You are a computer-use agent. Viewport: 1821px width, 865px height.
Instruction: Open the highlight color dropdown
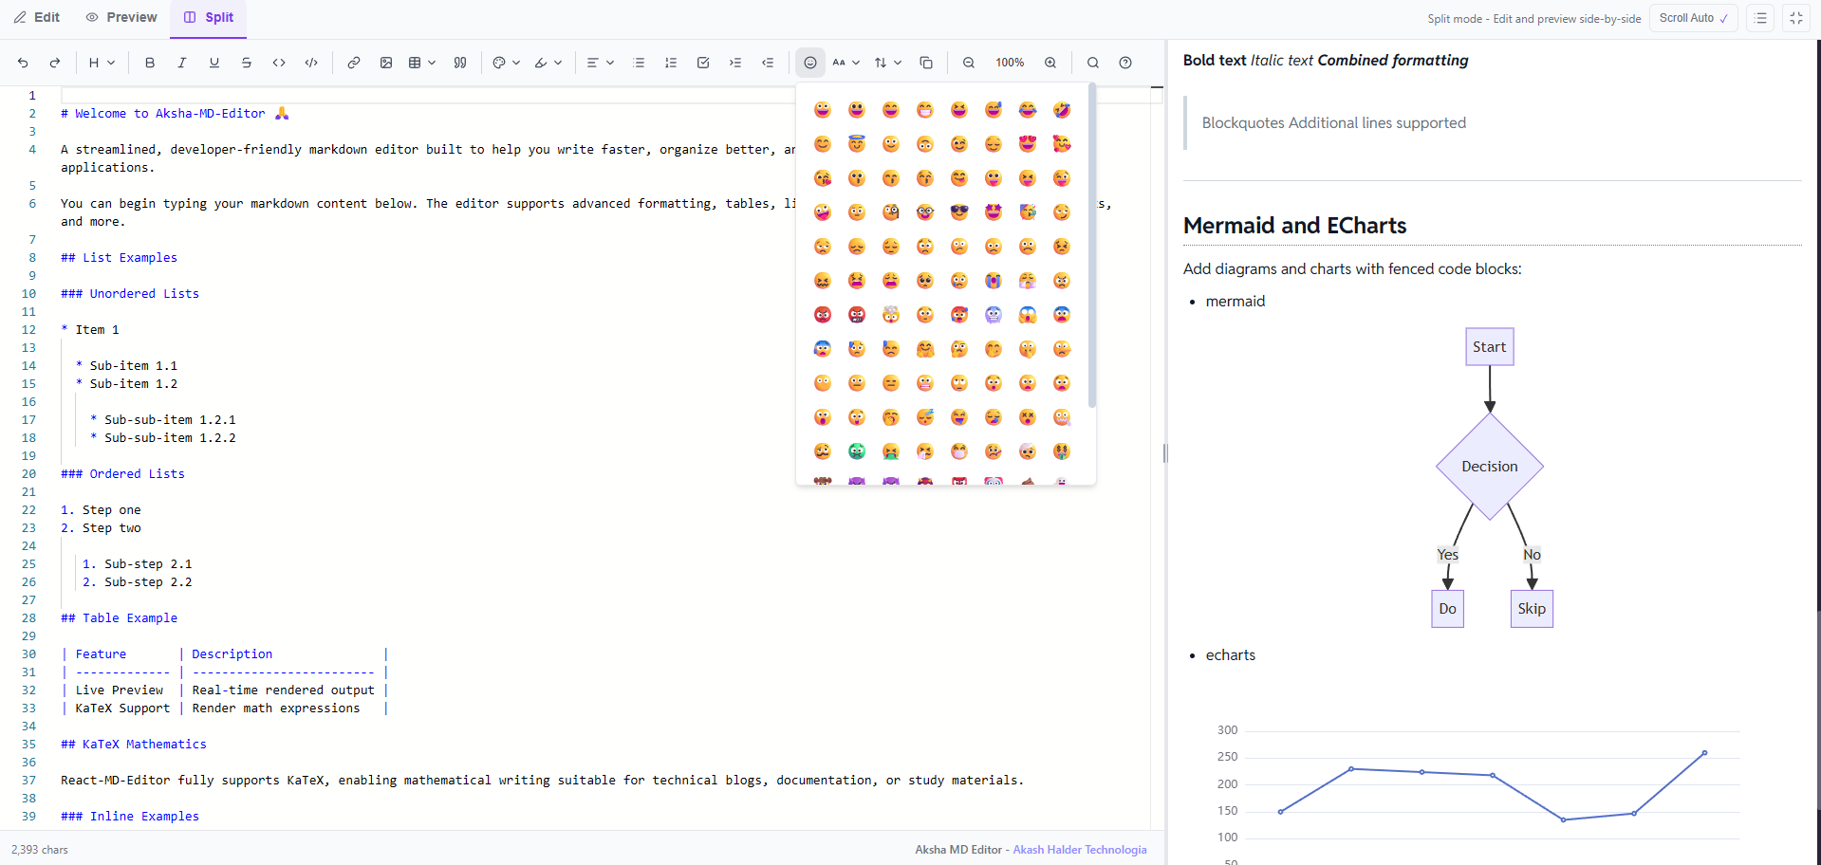tap(548, 63)
